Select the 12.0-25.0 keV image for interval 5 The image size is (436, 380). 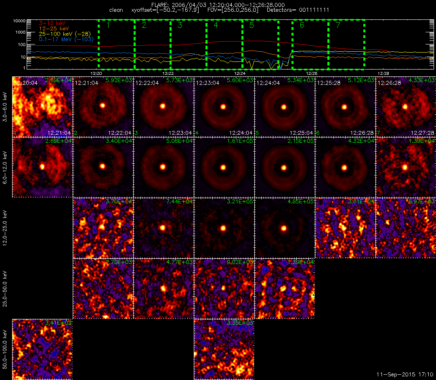click(285, 228)
